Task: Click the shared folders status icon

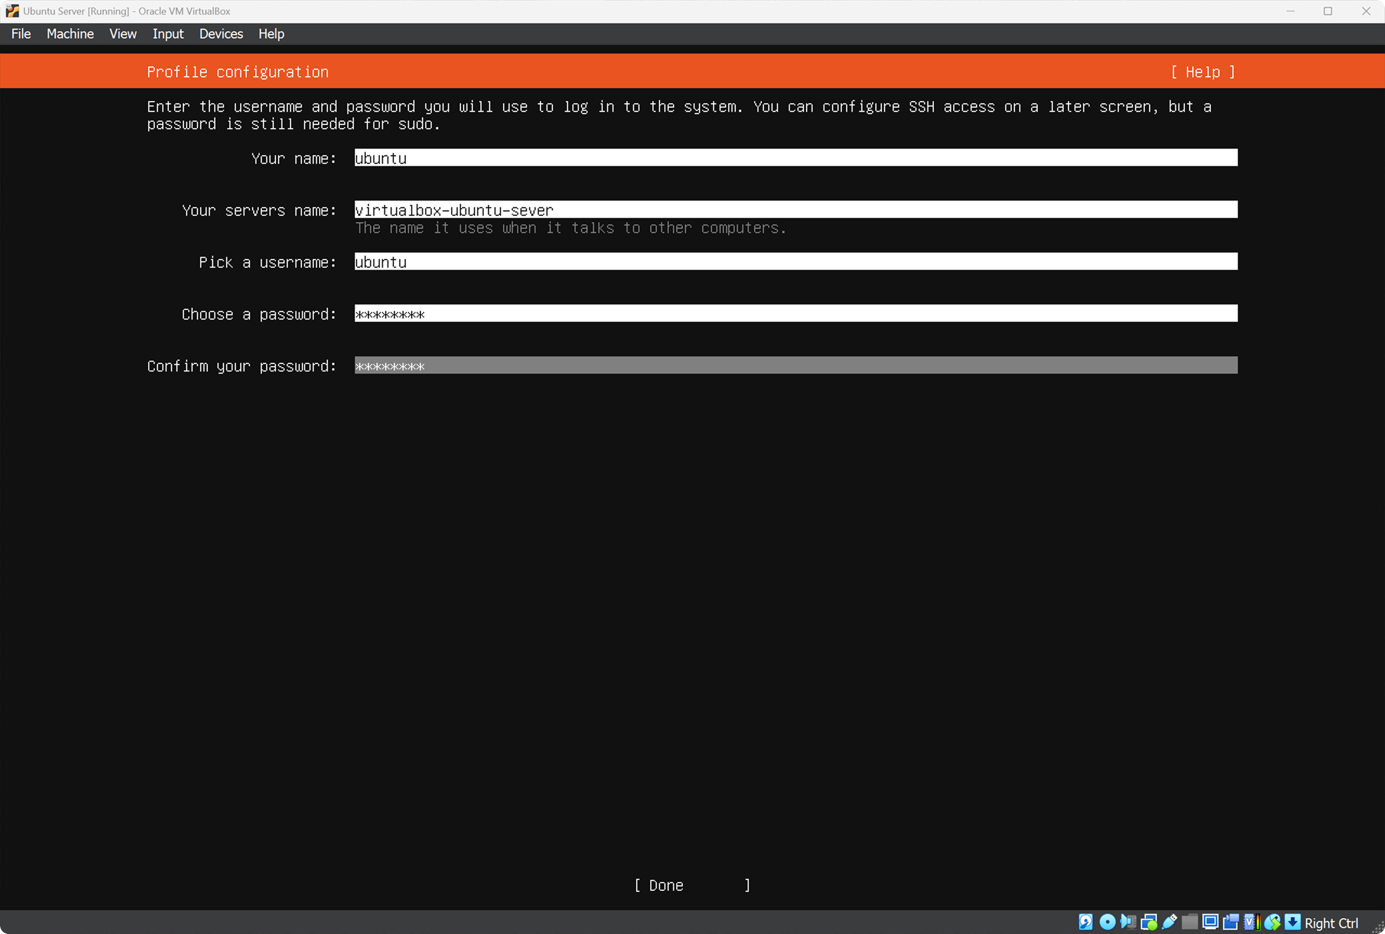Action: pos(1190,922)
